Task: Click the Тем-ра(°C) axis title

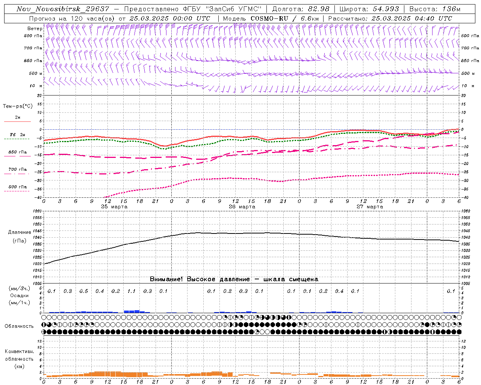Action: (x=18, y=106)
